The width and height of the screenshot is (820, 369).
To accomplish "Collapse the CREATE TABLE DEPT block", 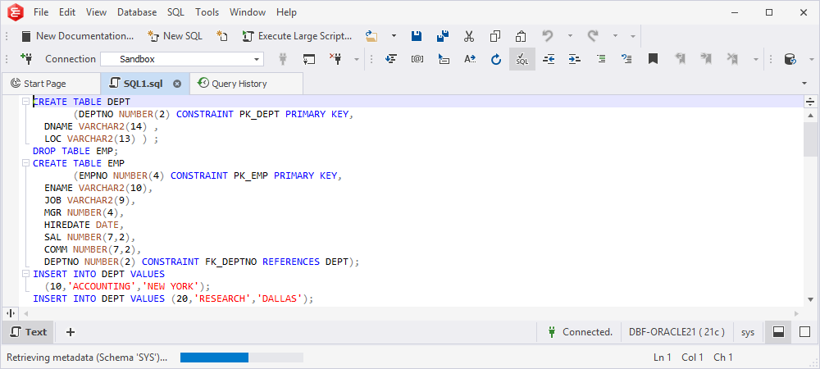I will click(x=25, y=102).
